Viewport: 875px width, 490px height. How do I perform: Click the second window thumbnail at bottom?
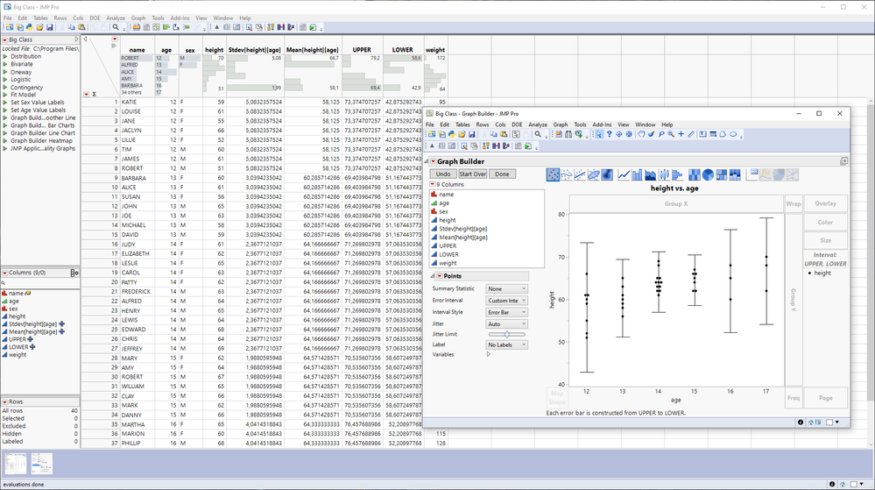[42, 464]
